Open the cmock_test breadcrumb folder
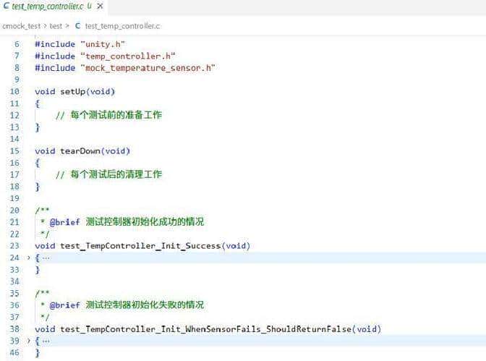Viewport: 486px width, 361px height. coord(22,26)
